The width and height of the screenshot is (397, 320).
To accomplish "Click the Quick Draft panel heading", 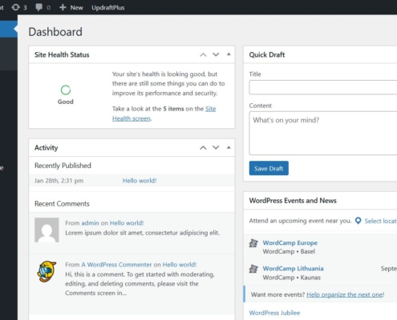I will [x=267, y=54].
